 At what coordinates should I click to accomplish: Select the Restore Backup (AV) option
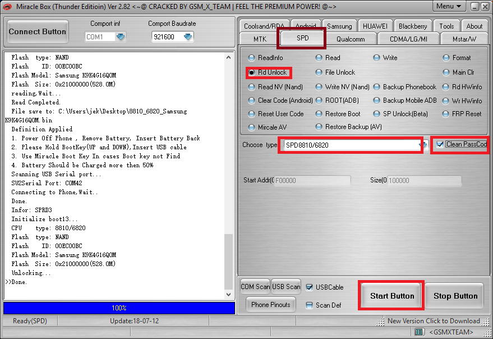(349, 127)
